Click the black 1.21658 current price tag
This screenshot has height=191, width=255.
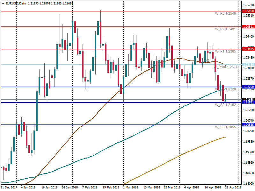[x=248, y=99]
